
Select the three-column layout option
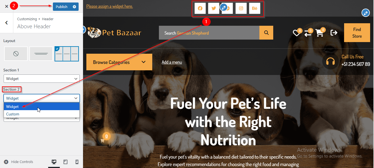[67, 54]
